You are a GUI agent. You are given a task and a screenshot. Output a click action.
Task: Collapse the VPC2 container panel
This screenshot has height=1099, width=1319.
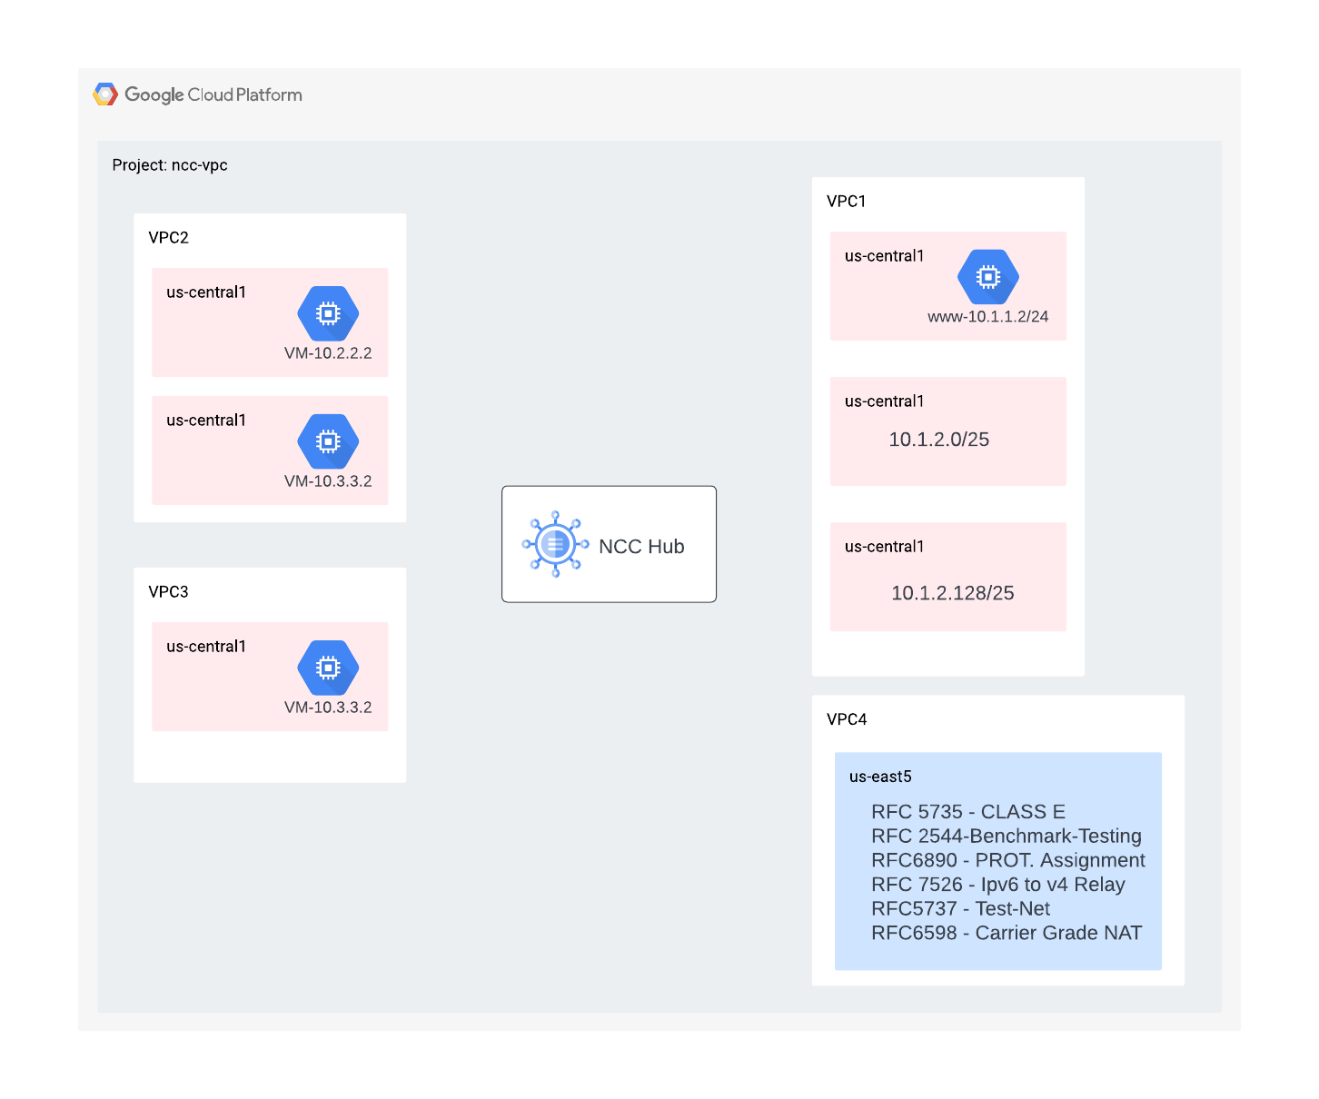tap(167, 237)
